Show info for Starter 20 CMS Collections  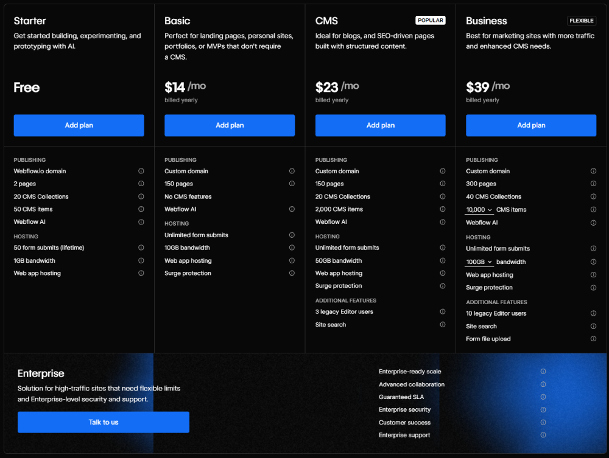point(141,196)
